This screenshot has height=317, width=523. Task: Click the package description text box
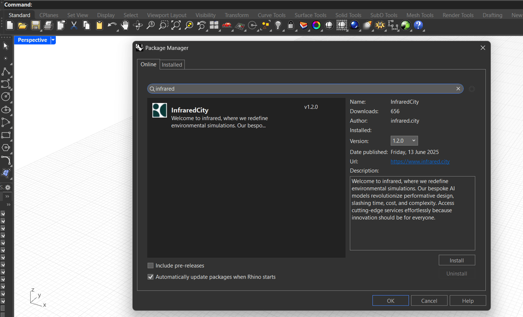(412, 213)
